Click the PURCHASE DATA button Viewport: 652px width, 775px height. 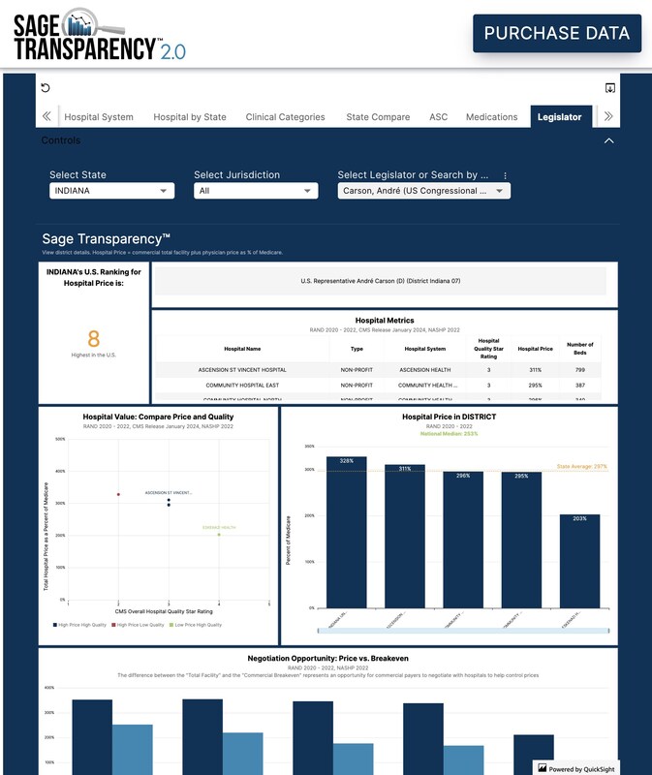pyautogui.click(x=557, y=33)
